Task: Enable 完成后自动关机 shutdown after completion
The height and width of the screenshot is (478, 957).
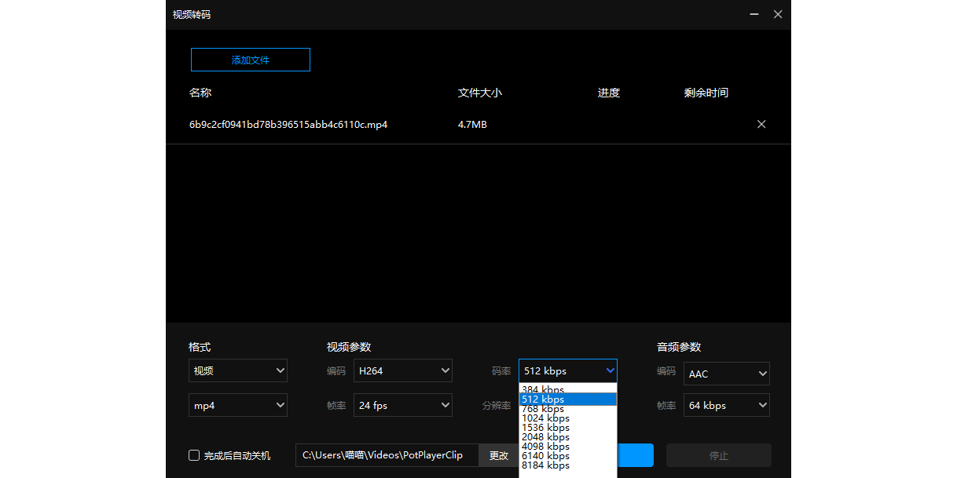Action: coord(193,454)
